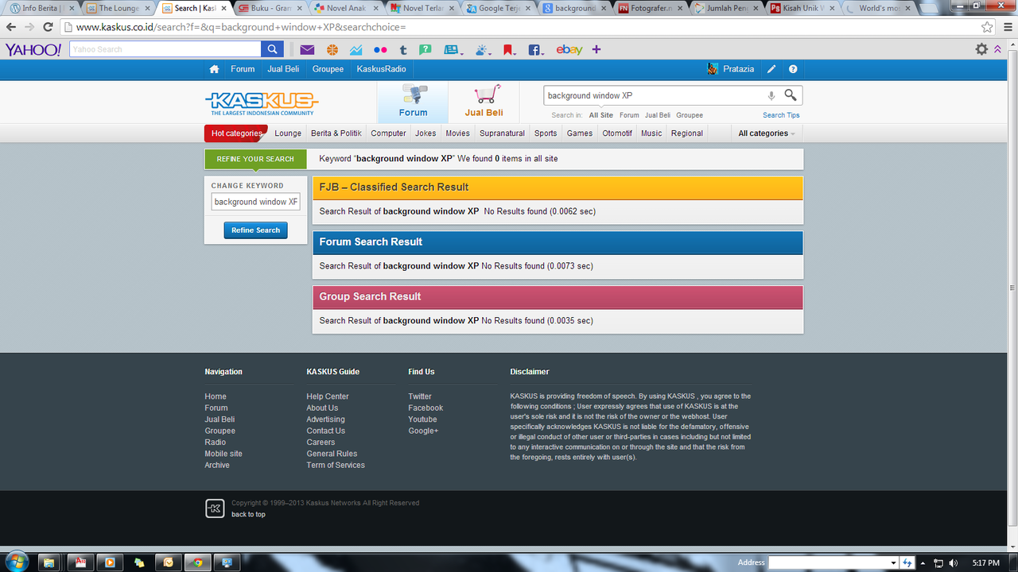1018x572 pixels.
Task: Click the pencil icon beside Pratazia
Action: [771, 69]
